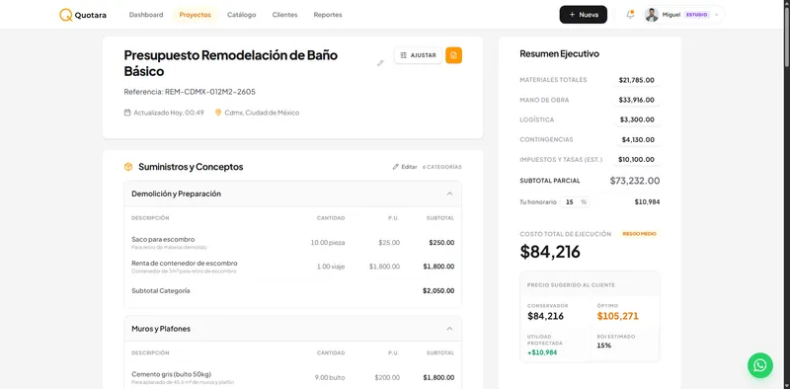Image resolution: width=790 pixels, height=389 pixels.
Task: Click the Editar link in Suministros
Action: click(405, 167)
